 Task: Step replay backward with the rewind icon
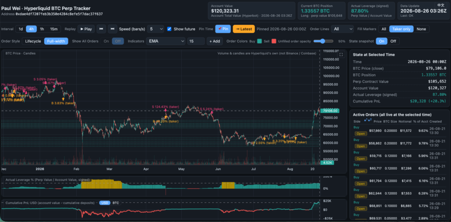pos(101,29)
